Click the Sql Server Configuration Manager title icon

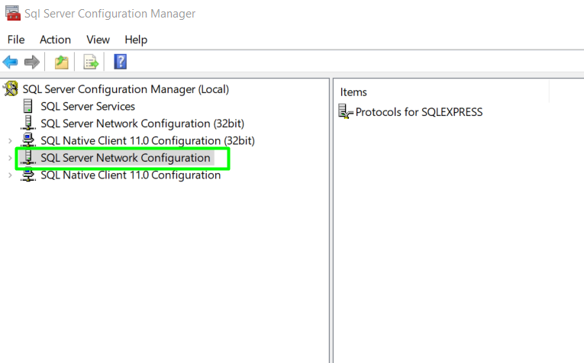pyautogui.click(x=13, y=14)
